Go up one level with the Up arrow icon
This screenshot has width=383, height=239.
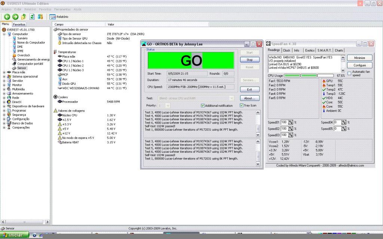[24, 16]
